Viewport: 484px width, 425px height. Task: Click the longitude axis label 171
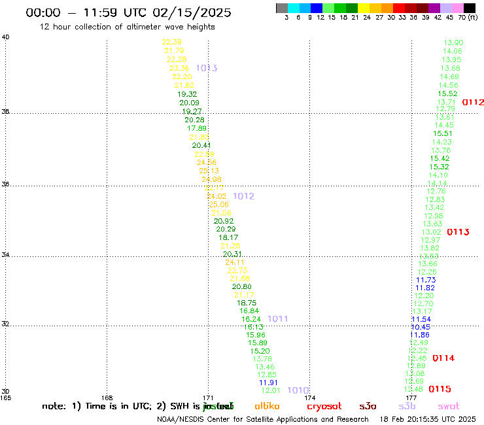208,398
